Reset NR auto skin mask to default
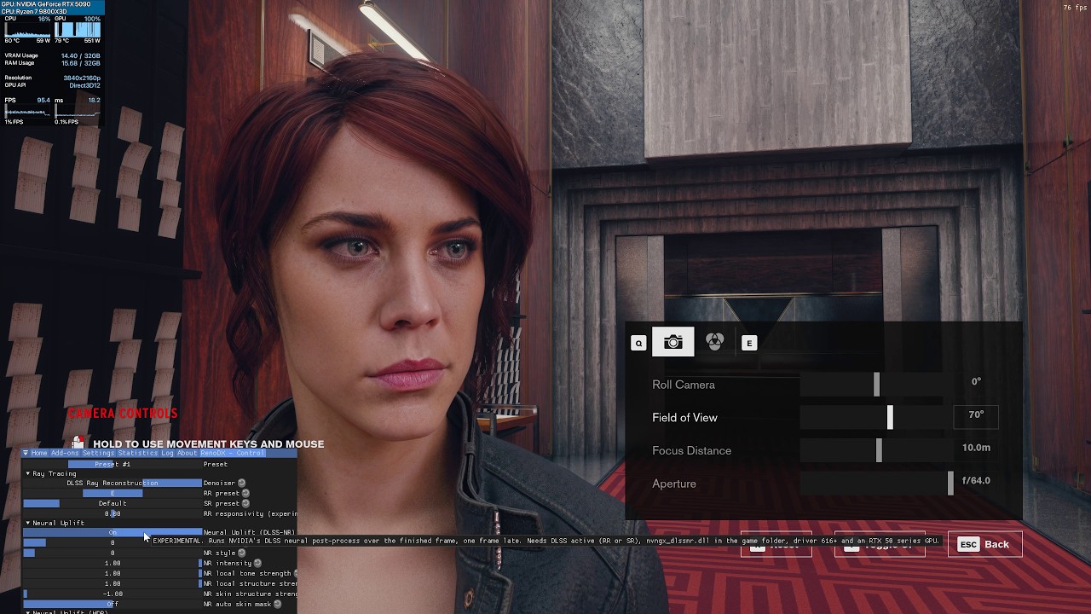Screen dimensions: 1091x614 pyautogui.click(x=278, y=605)
